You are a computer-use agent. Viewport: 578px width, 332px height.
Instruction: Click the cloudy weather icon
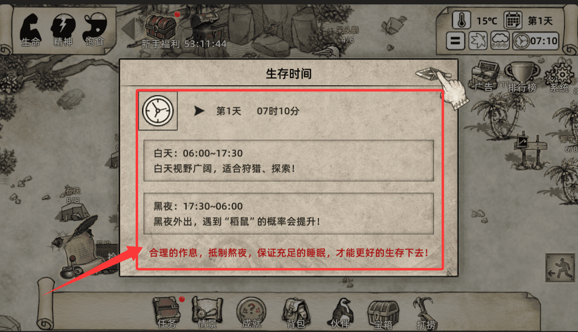[500, 41]
